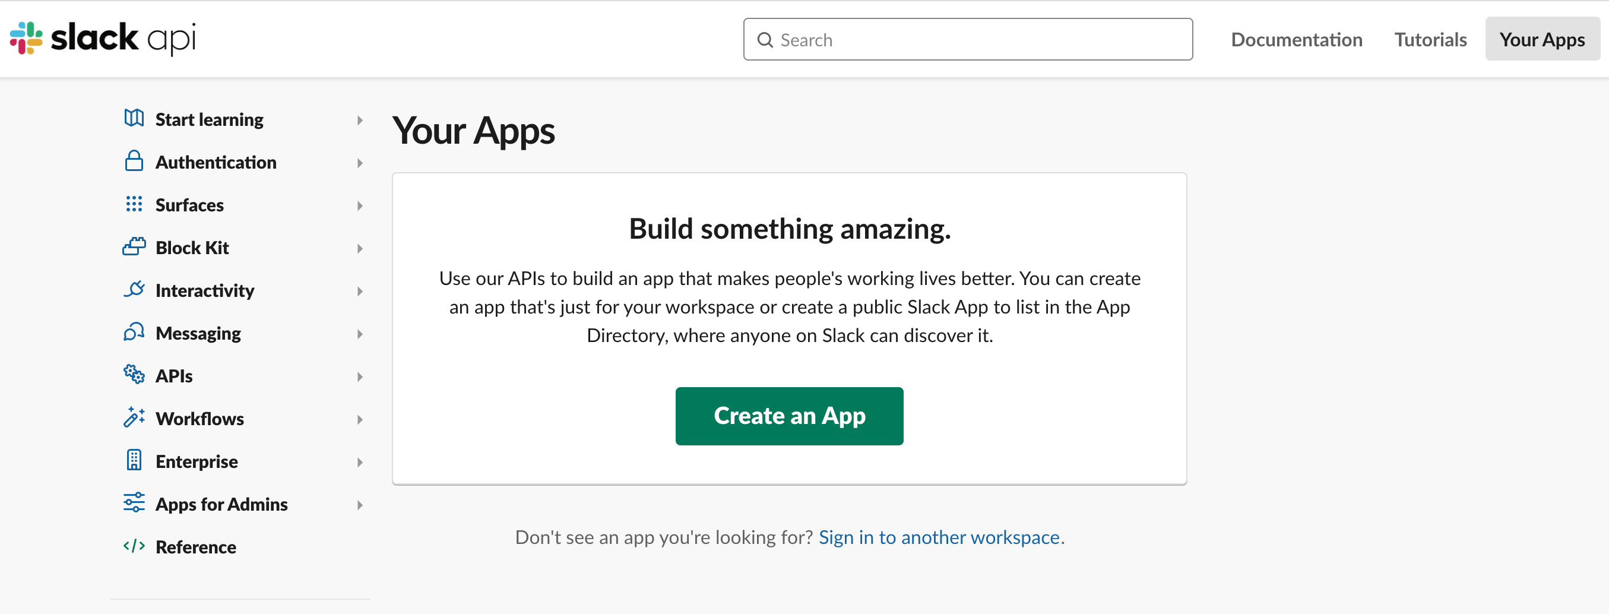Expand the Start learning section arrow
1609x614 pixels.
(x=360, y=120)
